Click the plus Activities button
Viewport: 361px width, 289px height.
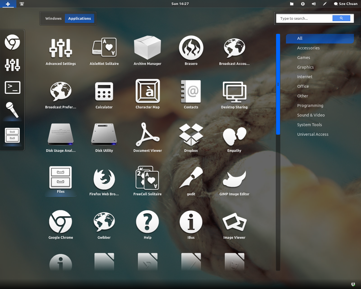(x=8, y=4)
